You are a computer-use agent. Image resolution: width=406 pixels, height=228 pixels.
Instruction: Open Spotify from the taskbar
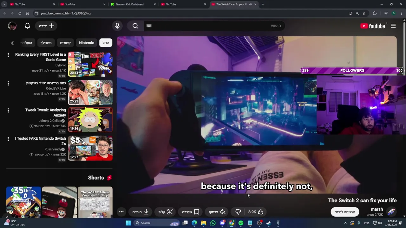(x=241, y=223)
